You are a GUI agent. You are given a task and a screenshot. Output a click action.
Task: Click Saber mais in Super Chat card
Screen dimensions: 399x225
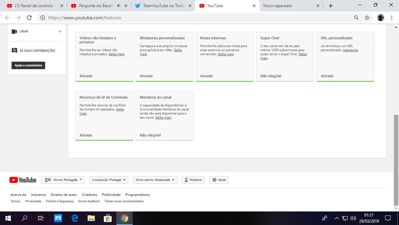(303, 54)
